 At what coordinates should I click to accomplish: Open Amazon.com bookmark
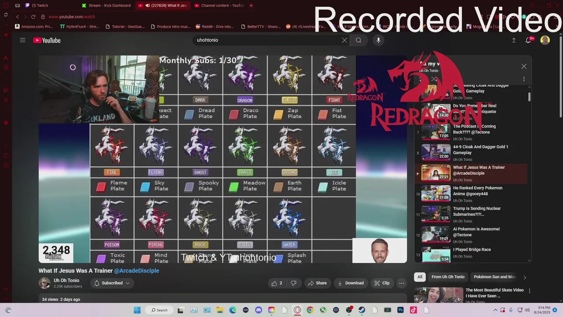[x=34, y=26]
